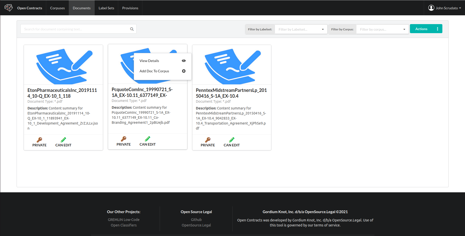The width and height of the screenshot is (465, 236).
Task: Select the EtonPharmaceuticals document thumbnail
Action: pyautogui.click(x=63, y=65)
